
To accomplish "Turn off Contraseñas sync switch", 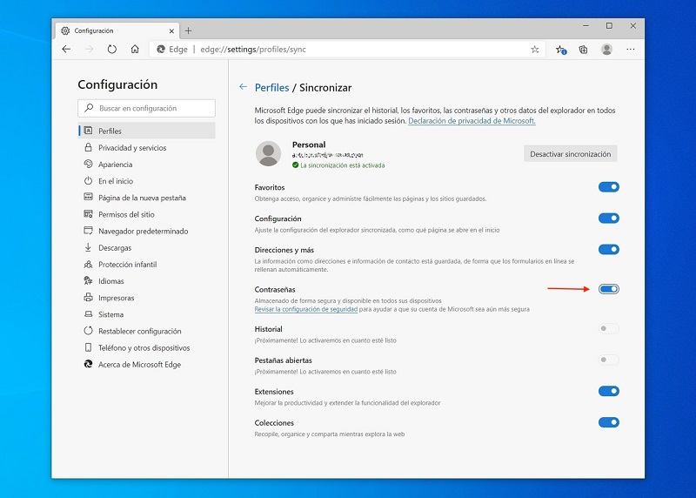I will (608, 289).
